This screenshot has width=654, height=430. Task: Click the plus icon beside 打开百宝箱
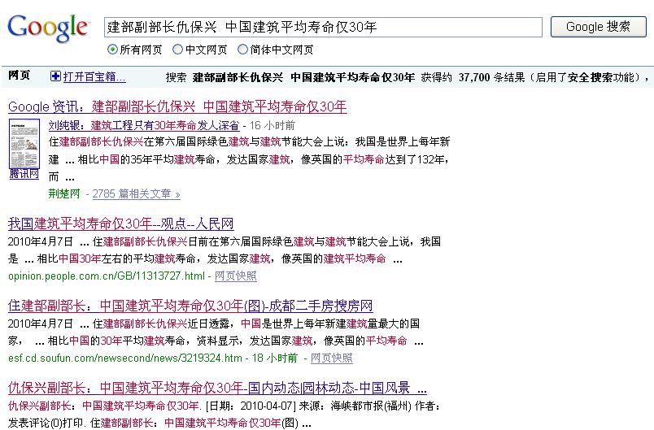(55, 77)
